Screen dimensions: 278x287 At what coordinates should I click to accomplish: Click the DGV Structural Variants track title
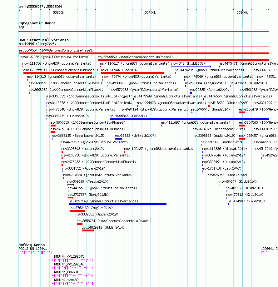pyautogui.click(x=43, y=40)
